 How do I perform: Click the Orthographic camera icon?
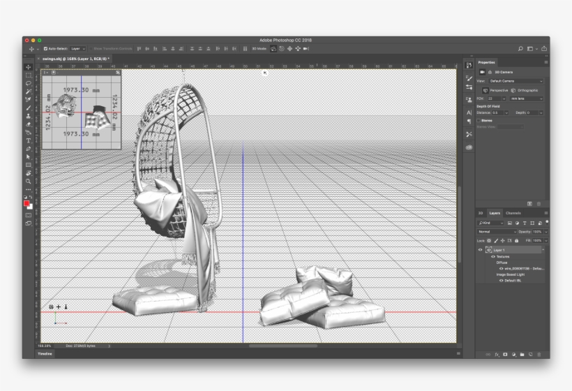pyautogui.click(x=513, y=90)
